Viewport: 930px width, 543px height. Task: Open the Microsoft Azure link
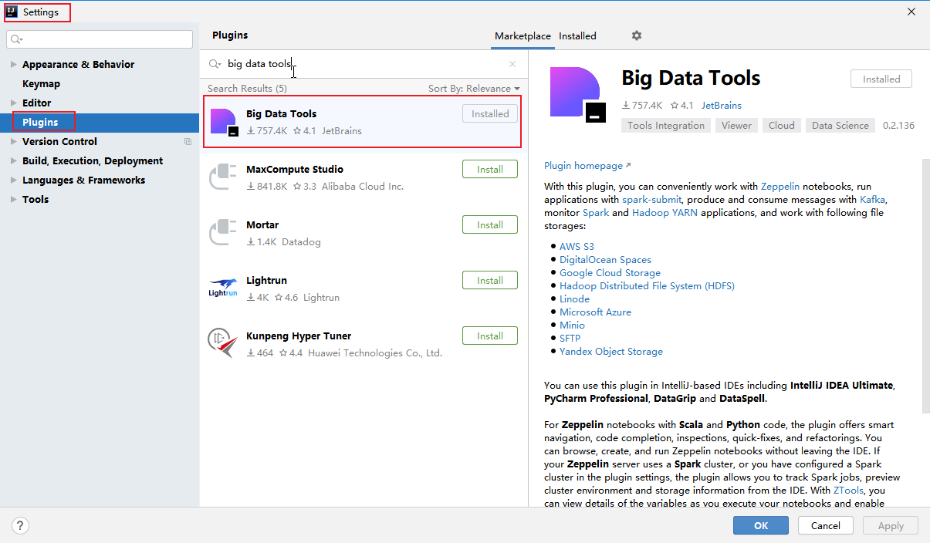595,312
